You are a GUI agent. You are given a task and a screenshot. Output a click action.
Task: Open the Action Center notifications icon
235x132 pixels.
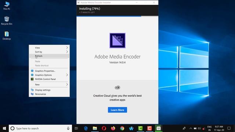tap(229, 128)
